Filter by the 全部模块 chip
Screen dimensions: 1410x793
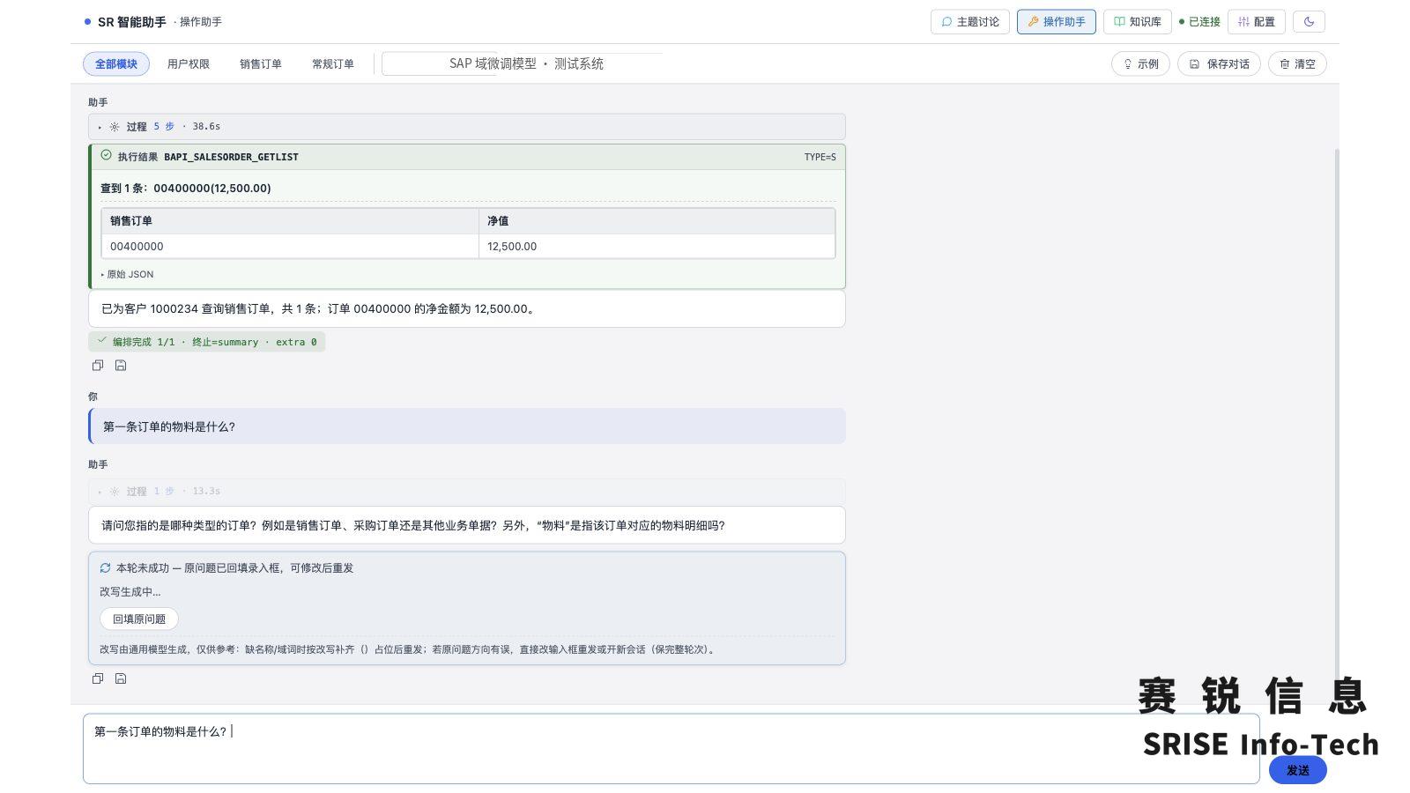[x=116, y=64]
